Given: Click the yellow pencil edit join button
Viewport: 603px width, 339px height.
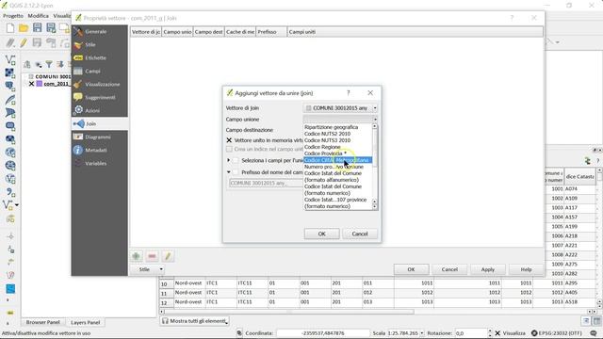Looking at the screenshot, I should pyautogui.click(x=168, y=256).
